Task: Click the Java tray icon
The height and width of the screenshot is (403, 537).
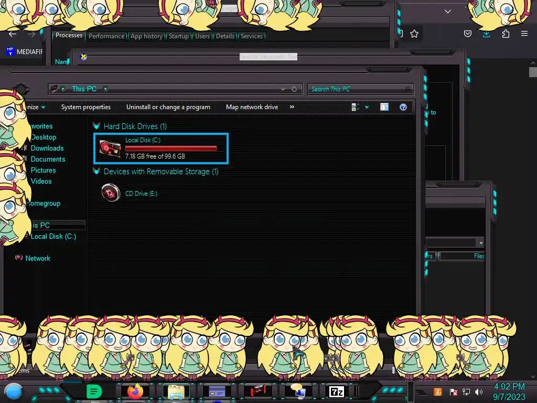Action: (437, 391)
